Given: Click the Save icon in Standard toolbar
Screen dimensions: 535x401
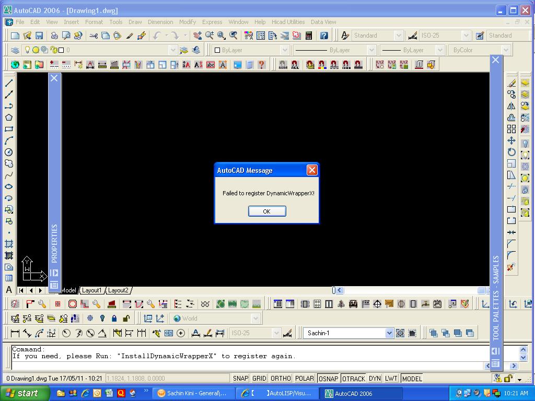Looking at the screenshot, I should pyautogui.click(x=39, y=36).
